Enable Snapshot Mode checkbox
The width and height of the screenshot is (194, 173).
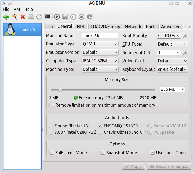tap(102, 153)
